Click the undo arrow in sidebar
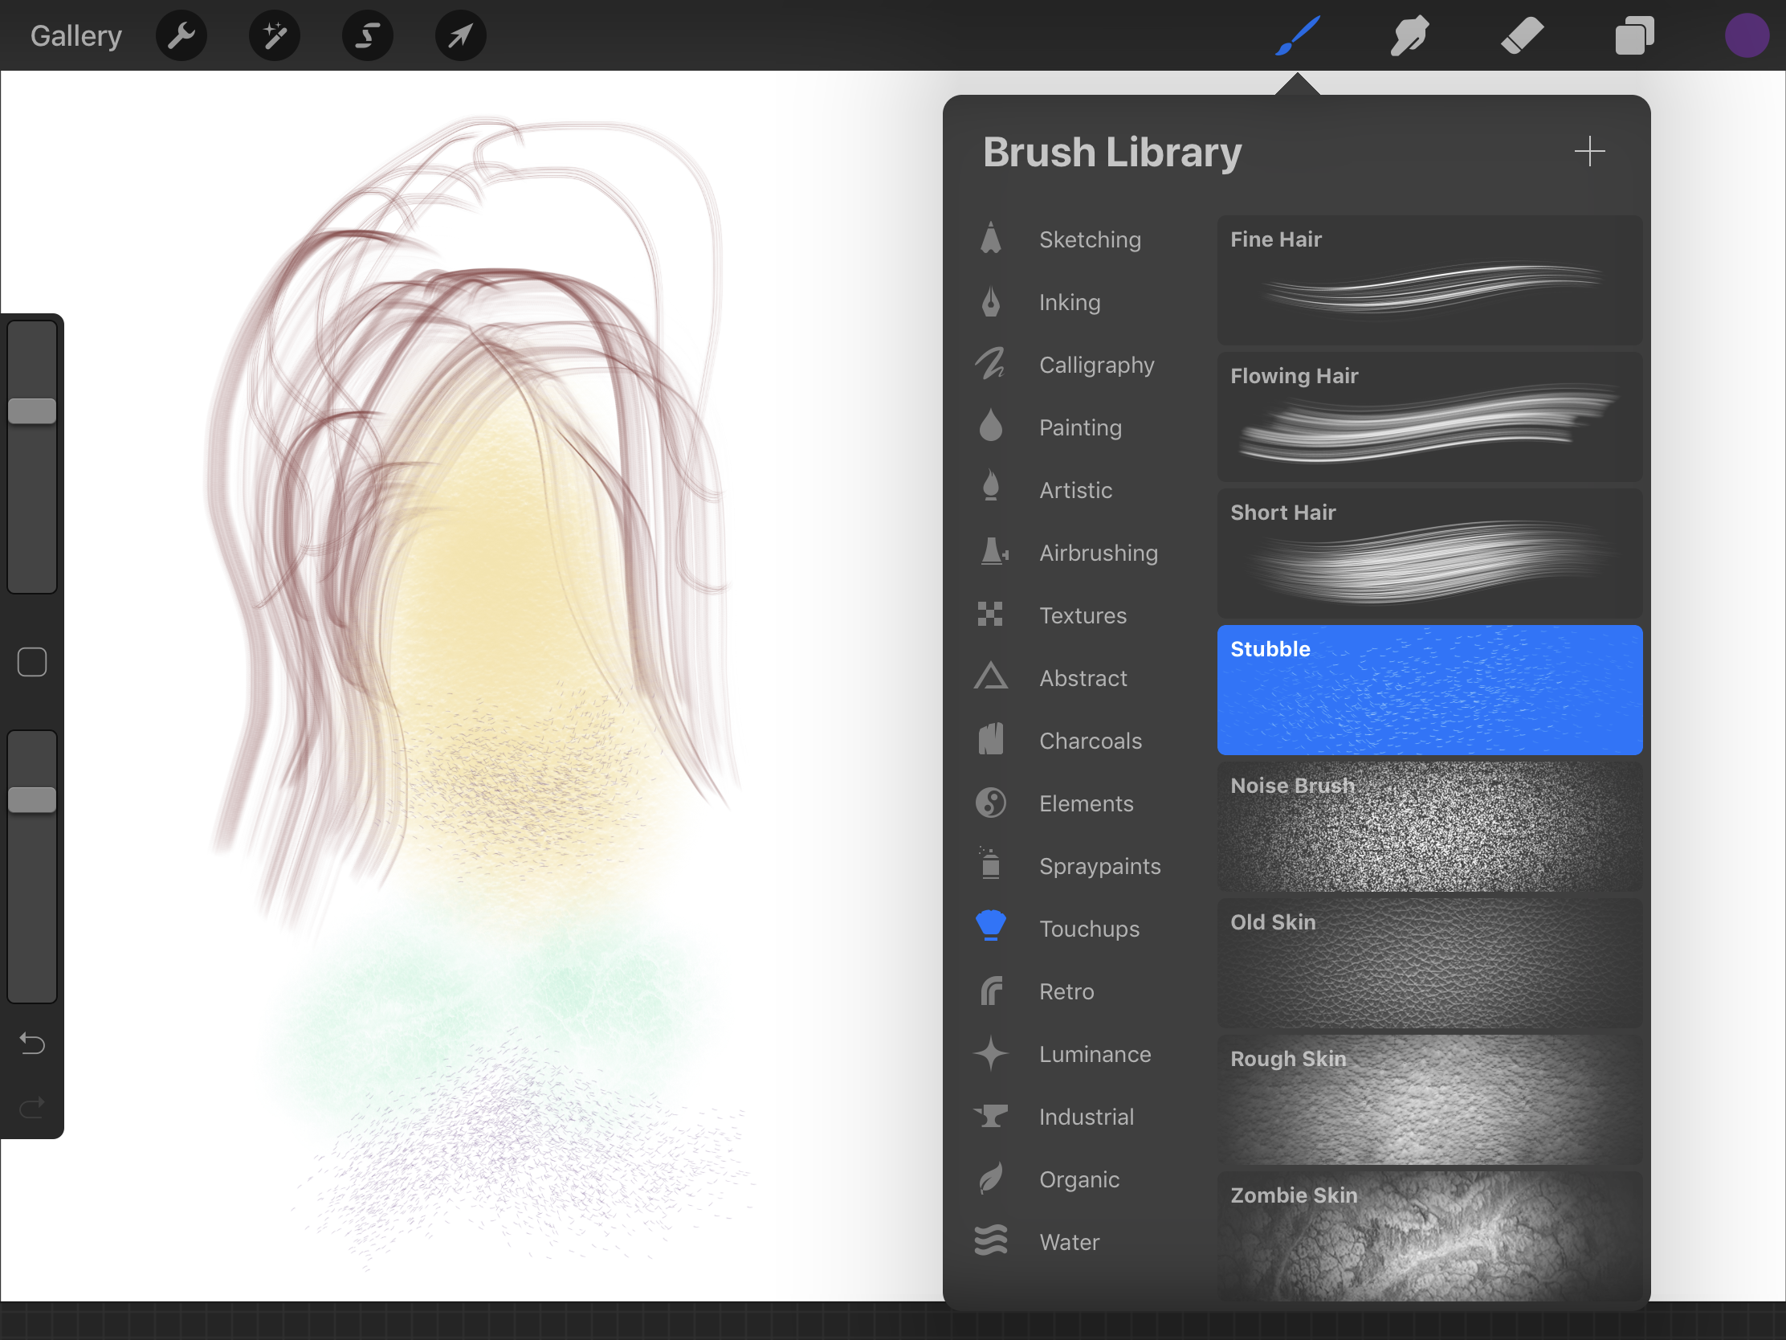Viewport: 1786px width, 1340px height. click(32, 1044)
